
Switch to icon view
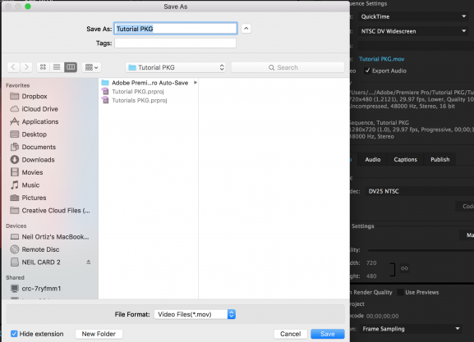[44, 67]
